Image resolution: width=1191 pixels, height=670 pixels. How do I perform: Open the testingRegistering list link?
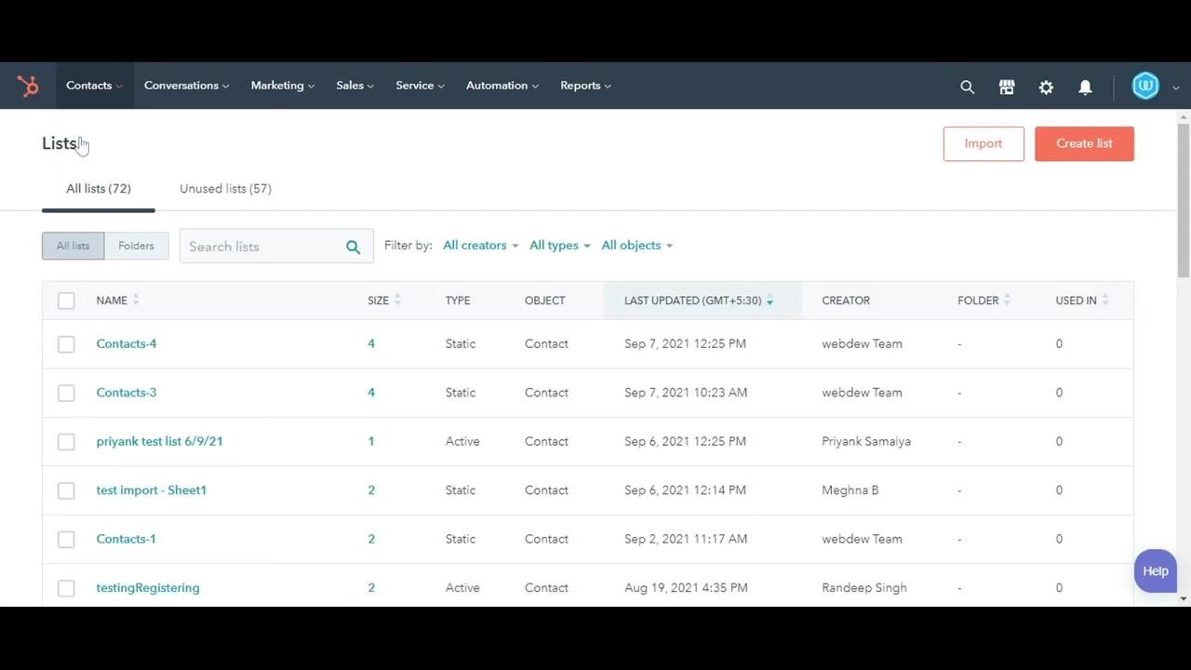point(148,588)
